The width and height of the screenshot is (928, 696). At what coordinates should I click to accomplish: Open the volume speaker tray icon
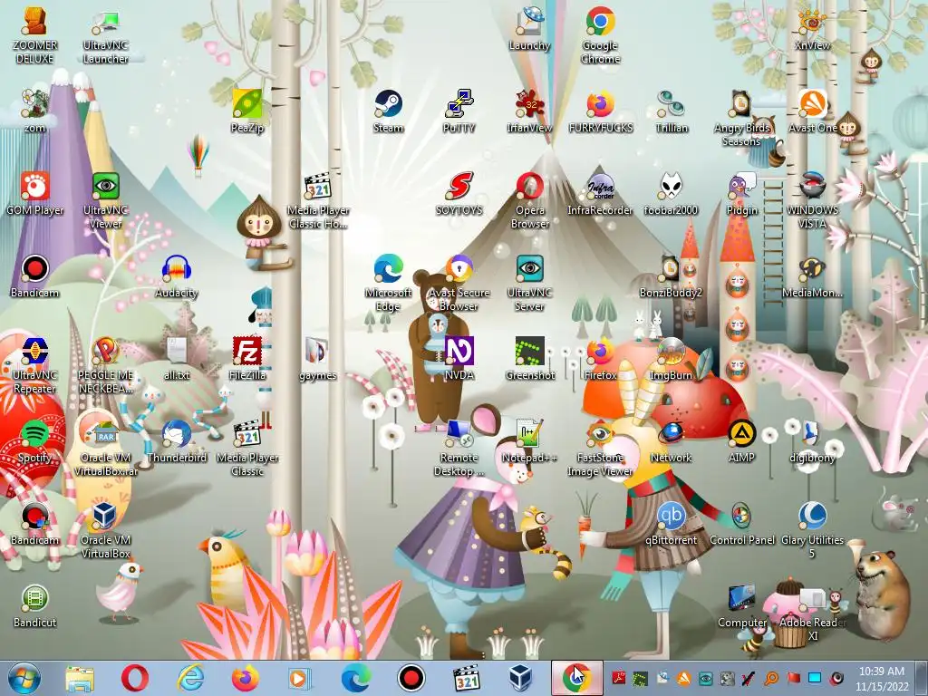pyautogui.click(x=836, y=678)
